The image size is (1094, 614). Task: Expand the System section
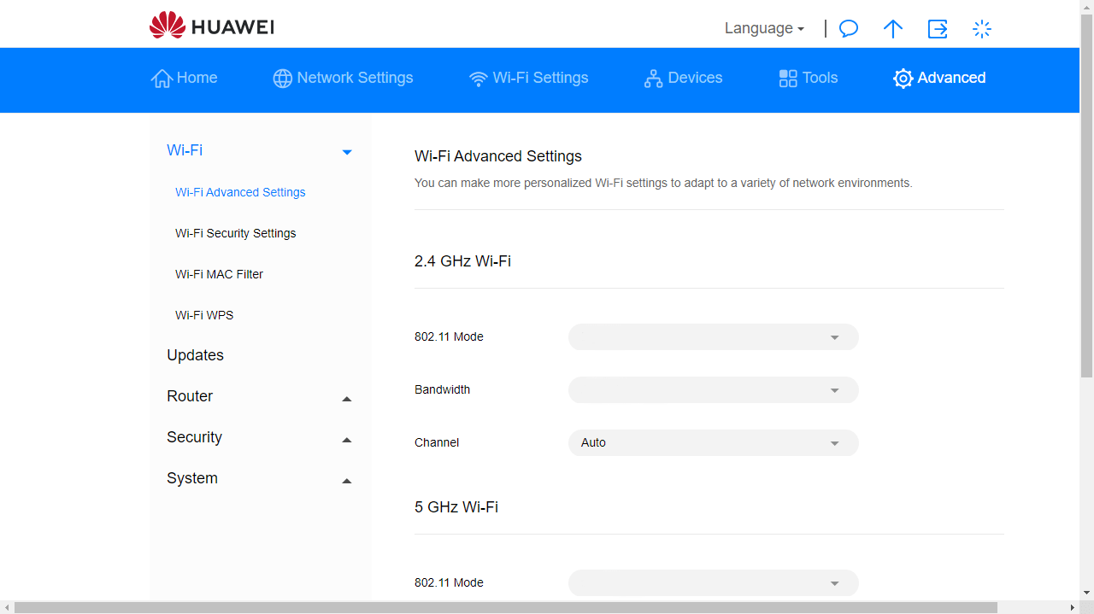(347, 481)
